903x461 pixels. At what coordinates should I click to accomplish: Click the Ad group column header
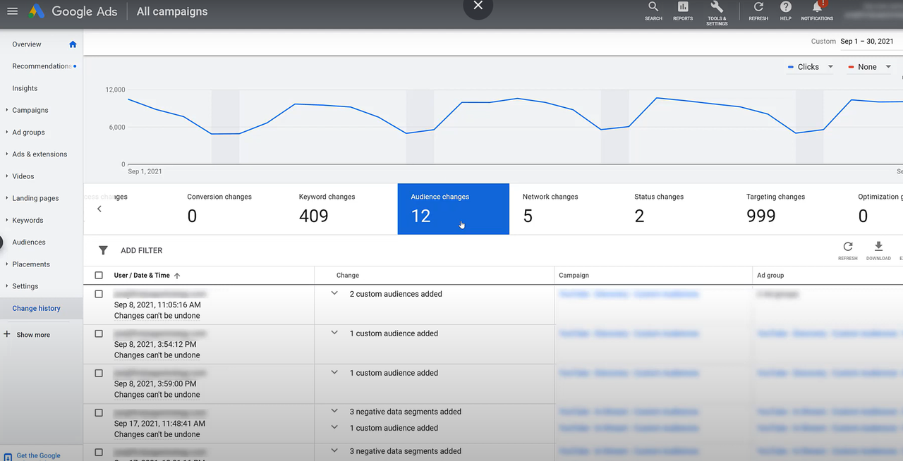(x=770, y=276)
